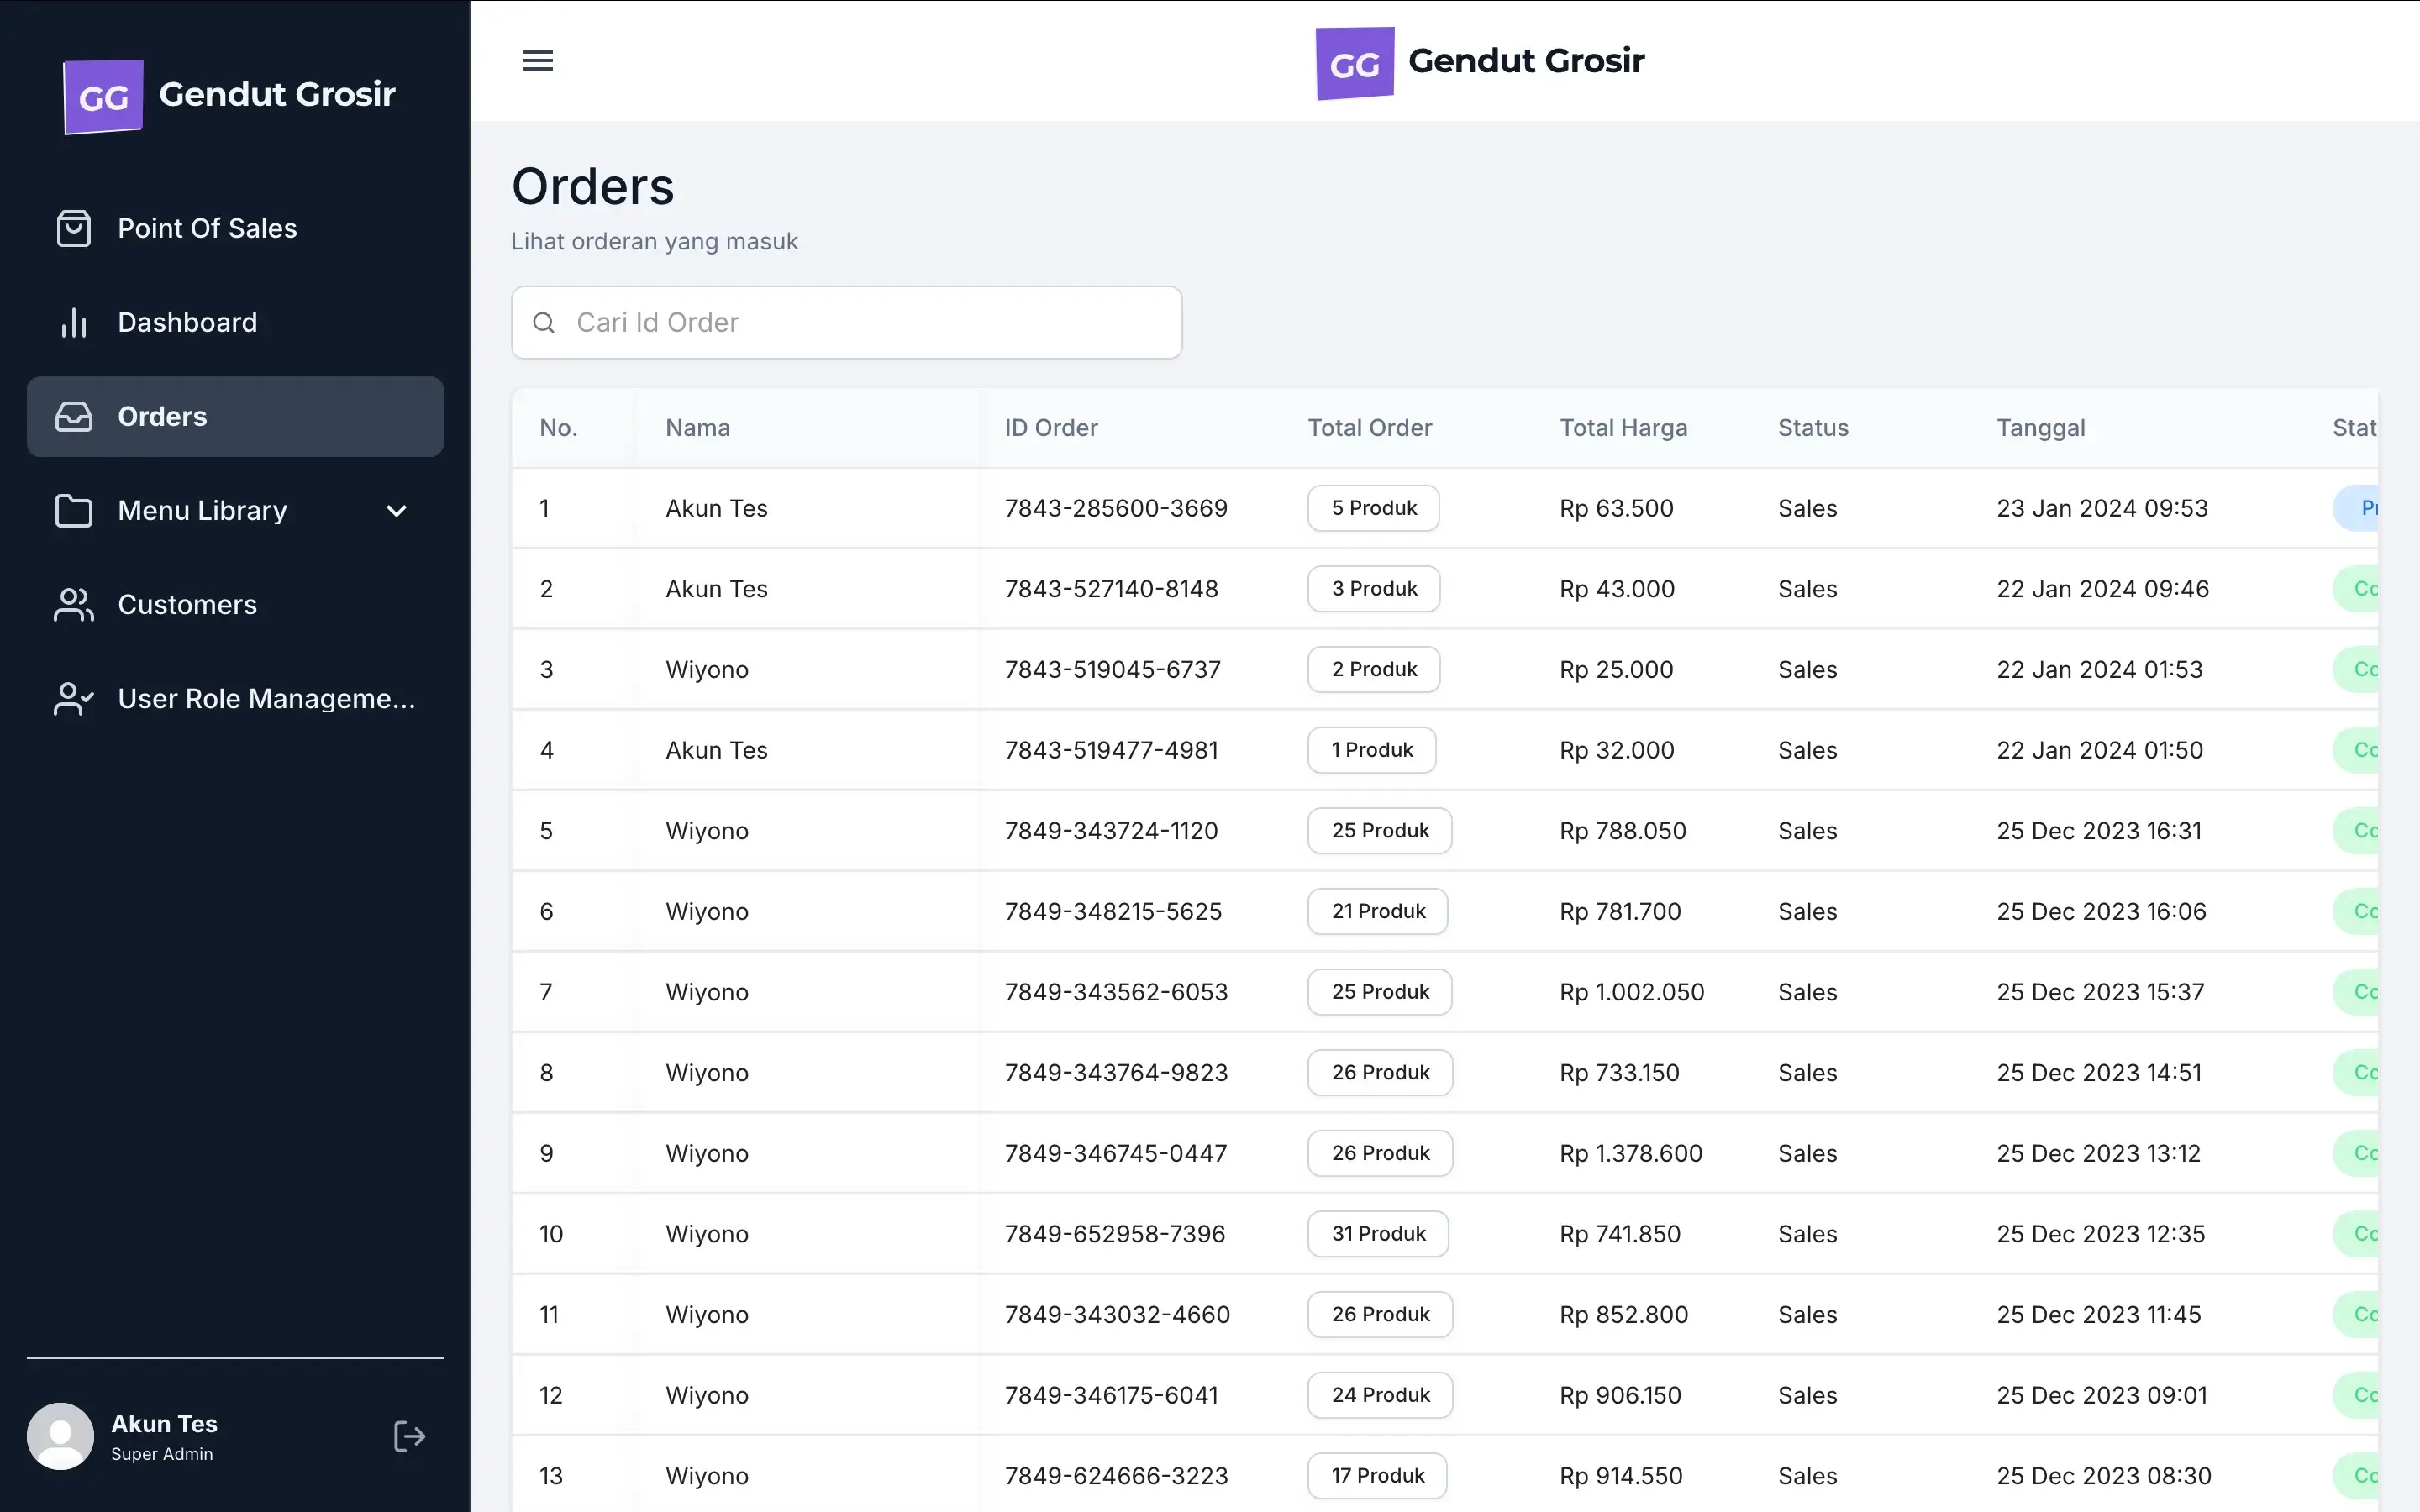Click the 25 Produk button in row 5
2420x1512 pixels.
tap(1379, 831)
